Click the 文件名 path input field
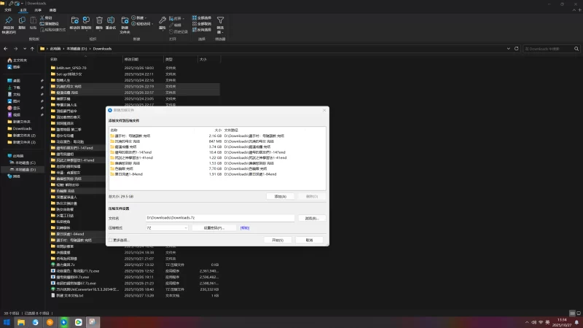Viewport: 583px width, 328px height. pyautogui.click(x=219, y=217)
